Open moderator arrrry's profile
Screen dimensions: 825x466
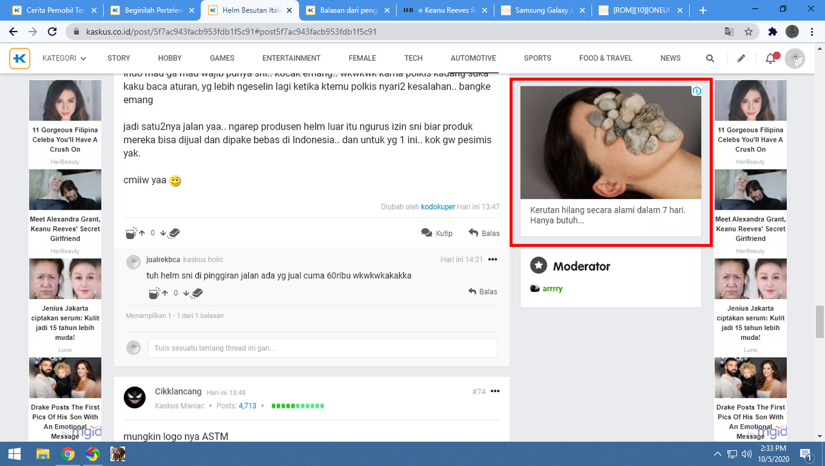point(552,289)
